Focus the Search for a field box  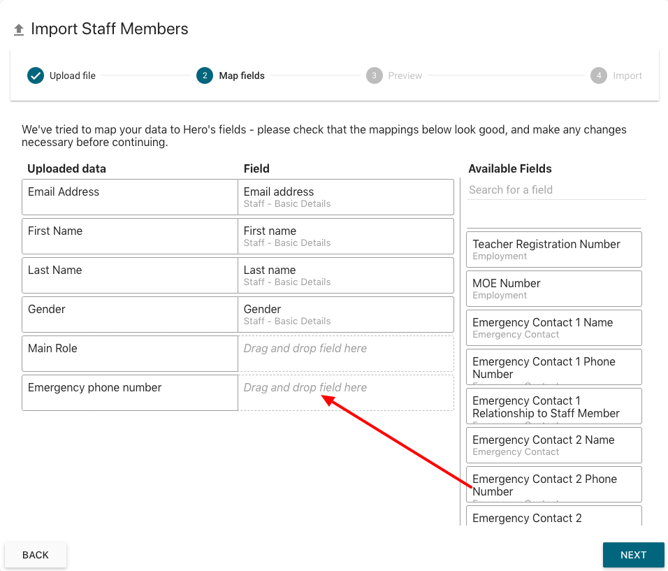point(556,190)
